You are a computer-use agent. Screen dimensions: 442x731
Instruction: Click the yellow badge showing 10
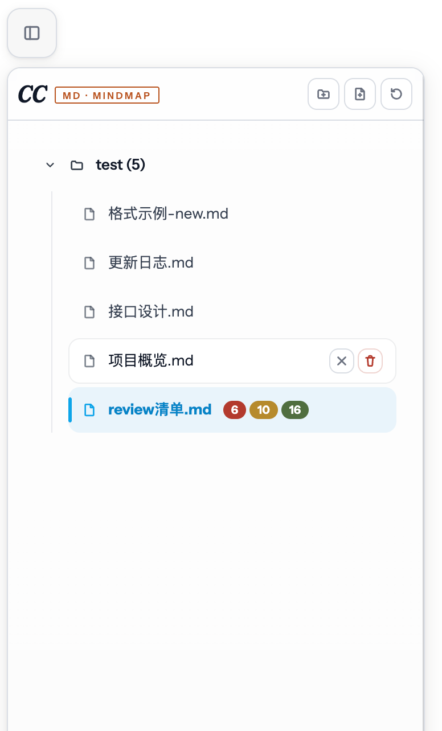[x=264, y=410]
